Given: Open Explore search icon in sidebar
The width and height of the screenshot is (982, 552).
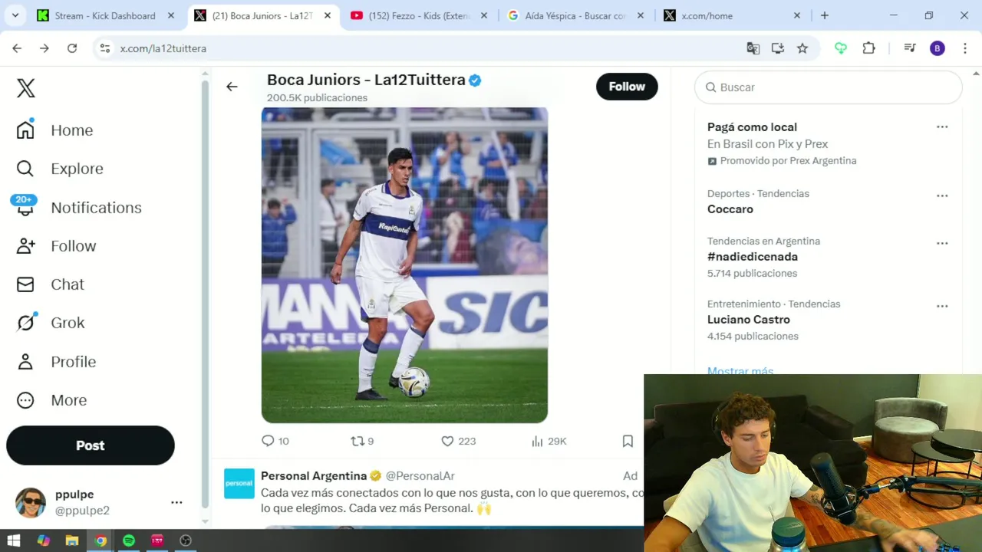Looking at the screenshot, I should pyautogui.click(x=25, y=169).
